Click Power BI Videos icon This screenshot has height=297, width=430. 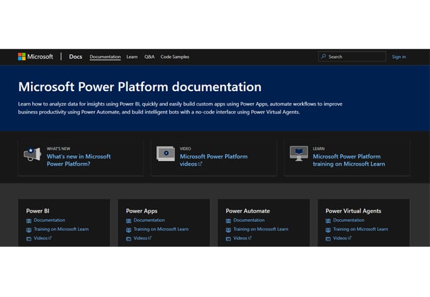tap(29, 239)
